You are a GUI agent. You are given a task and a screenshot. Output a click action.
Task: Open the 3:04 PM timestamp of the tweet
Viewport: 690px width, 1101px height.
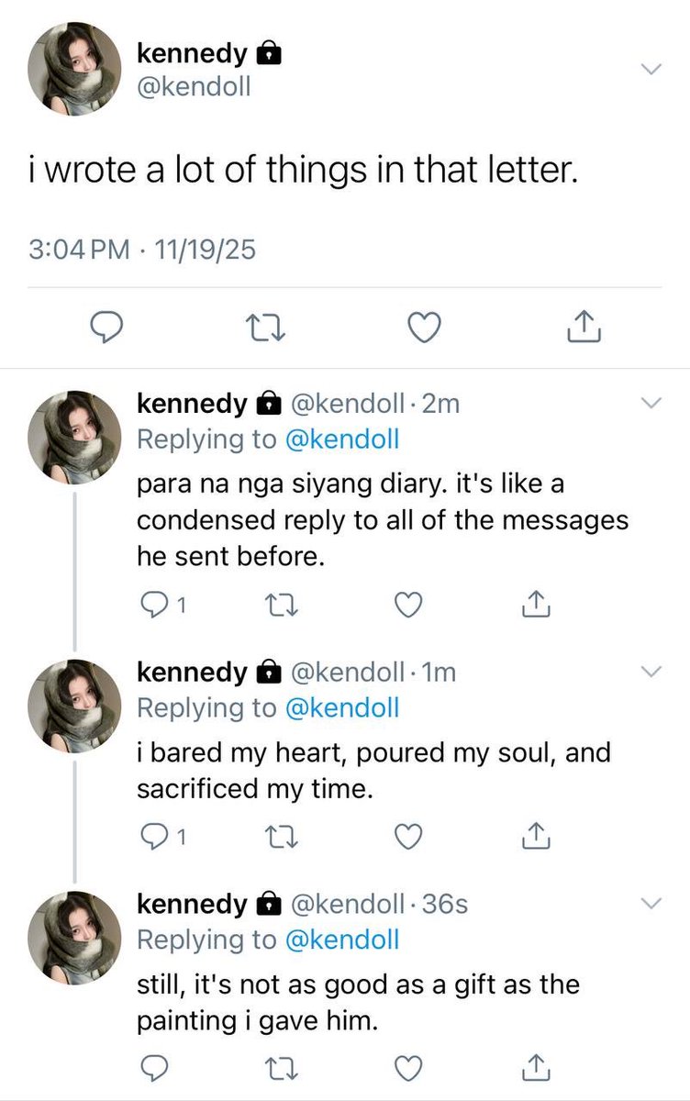pyautogui.click(x=81, y=250)
